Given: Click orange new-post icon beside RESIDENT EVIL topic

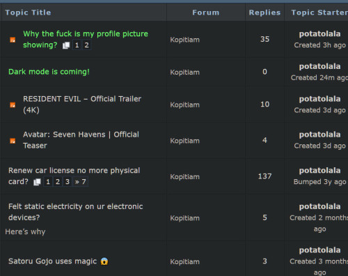Looking at the screenshot, I should (13, 105).
